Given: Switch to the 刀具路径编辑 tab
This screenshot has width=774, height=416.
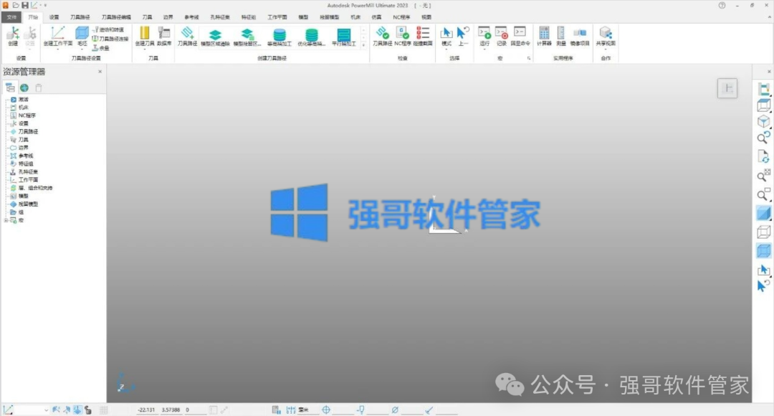Looking at the screenshot, I should 116,17.
